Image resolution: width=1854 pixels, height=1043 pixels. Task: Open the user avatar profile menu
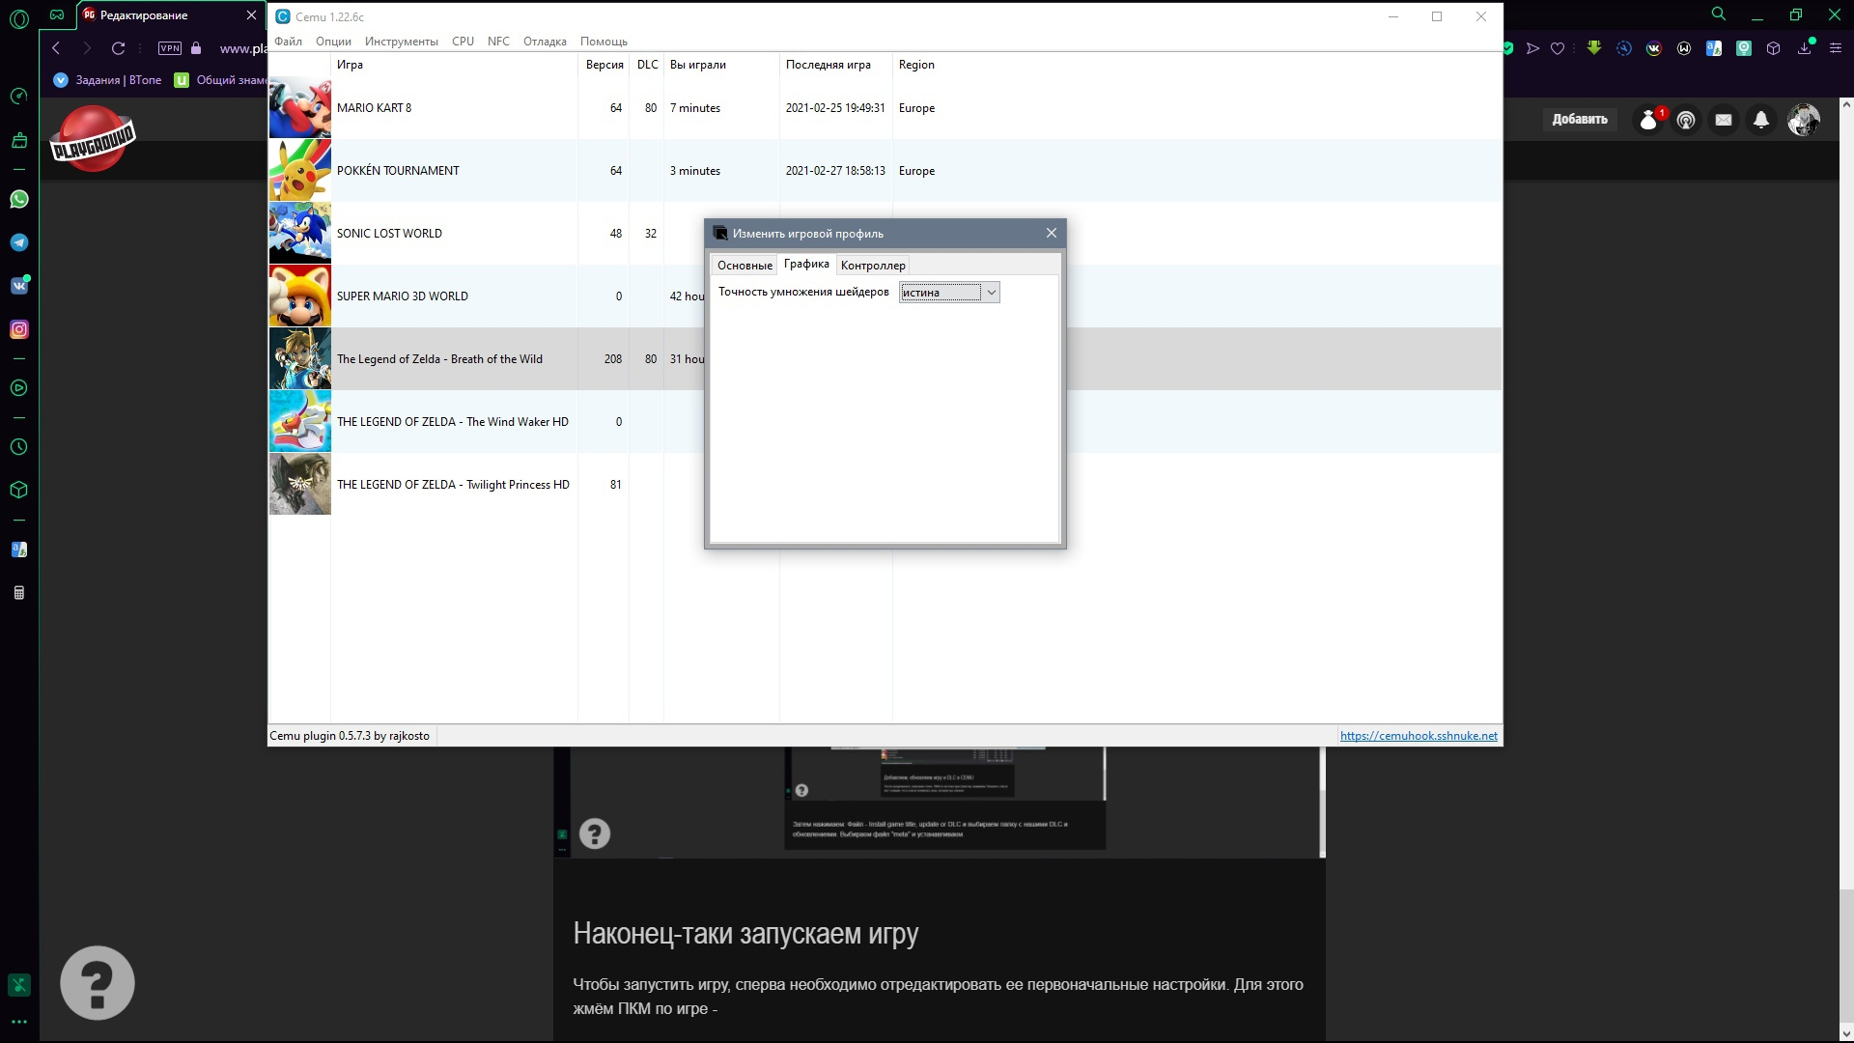pyautogui.click(x=1803, y=120)
